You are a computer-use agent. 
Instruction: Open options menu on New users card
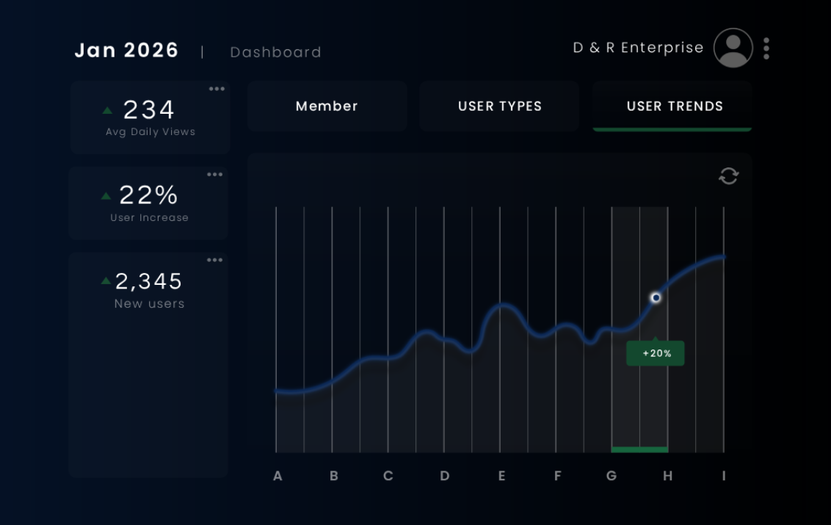pyautogui.click(x=214, y=261)
